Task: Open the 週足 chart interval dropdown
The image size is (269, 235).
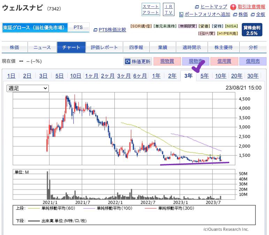Action: pos(28,88)
